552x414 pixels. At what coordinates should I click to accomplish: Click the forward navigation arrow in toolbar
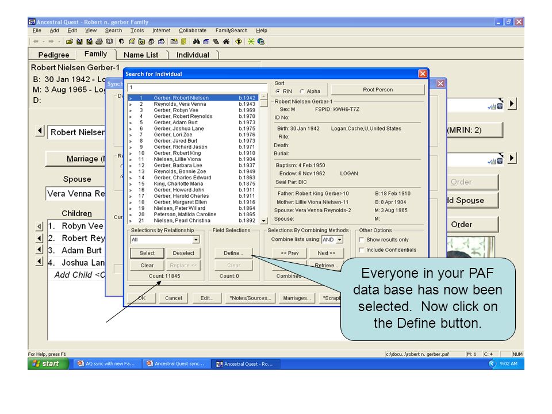click(51, 41)
